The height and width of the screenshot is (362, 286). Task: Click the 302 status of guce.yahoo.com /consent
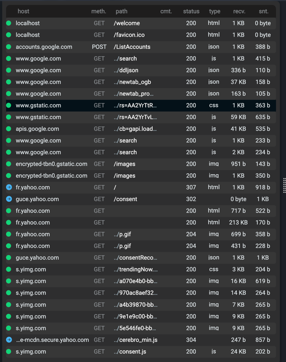point(191,199)
